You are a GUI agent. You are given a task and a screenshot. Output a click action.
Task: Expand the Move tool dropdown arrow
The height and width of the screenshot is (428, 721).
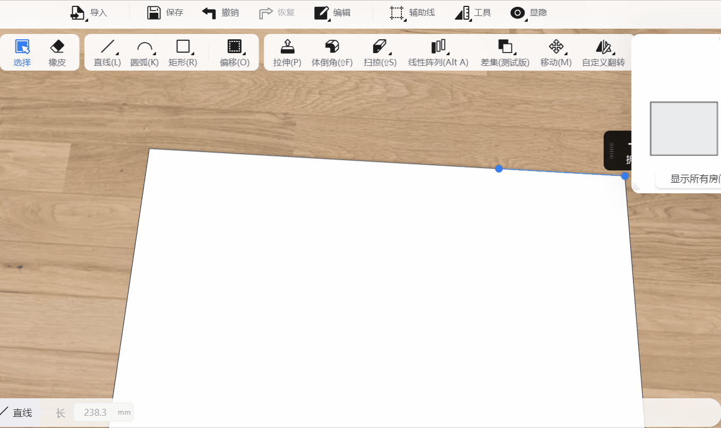(x=565, y=53)
